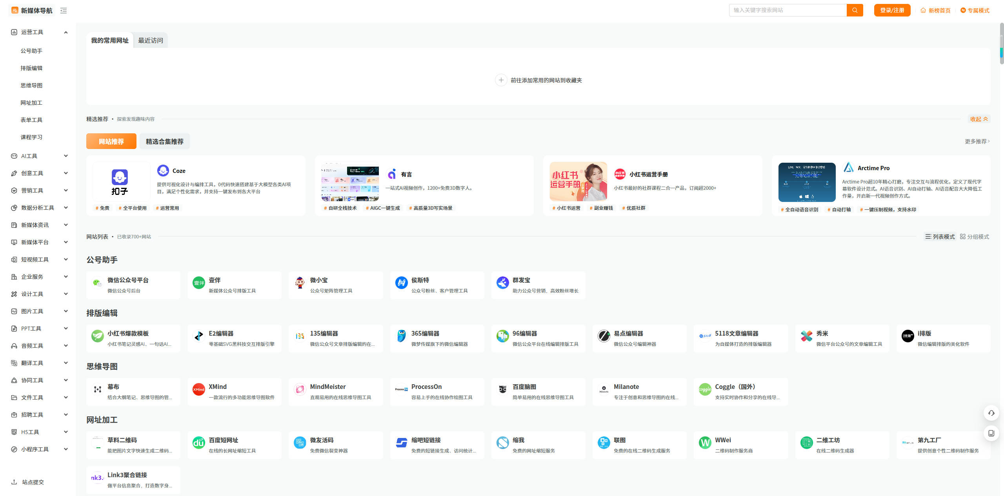Open the 新榜首页 link
Viewport: 1004px width, 496px height.
click(936, 11)
